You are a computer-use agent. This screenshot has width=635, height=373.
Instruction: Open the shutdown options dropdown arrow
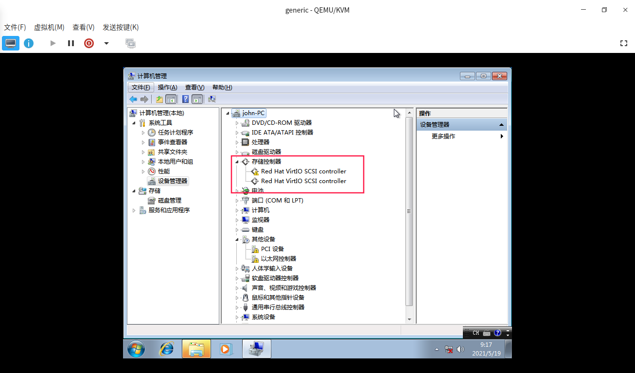[x=106, y=43]
